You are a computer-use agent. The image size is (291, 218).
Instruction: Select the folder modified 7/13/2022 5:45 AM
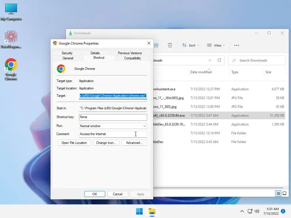pos(219,142)
